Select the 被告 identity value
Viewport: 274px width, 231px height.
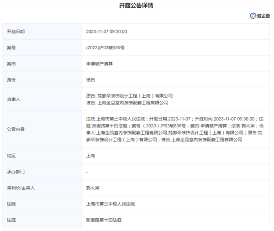click(90, 80)
